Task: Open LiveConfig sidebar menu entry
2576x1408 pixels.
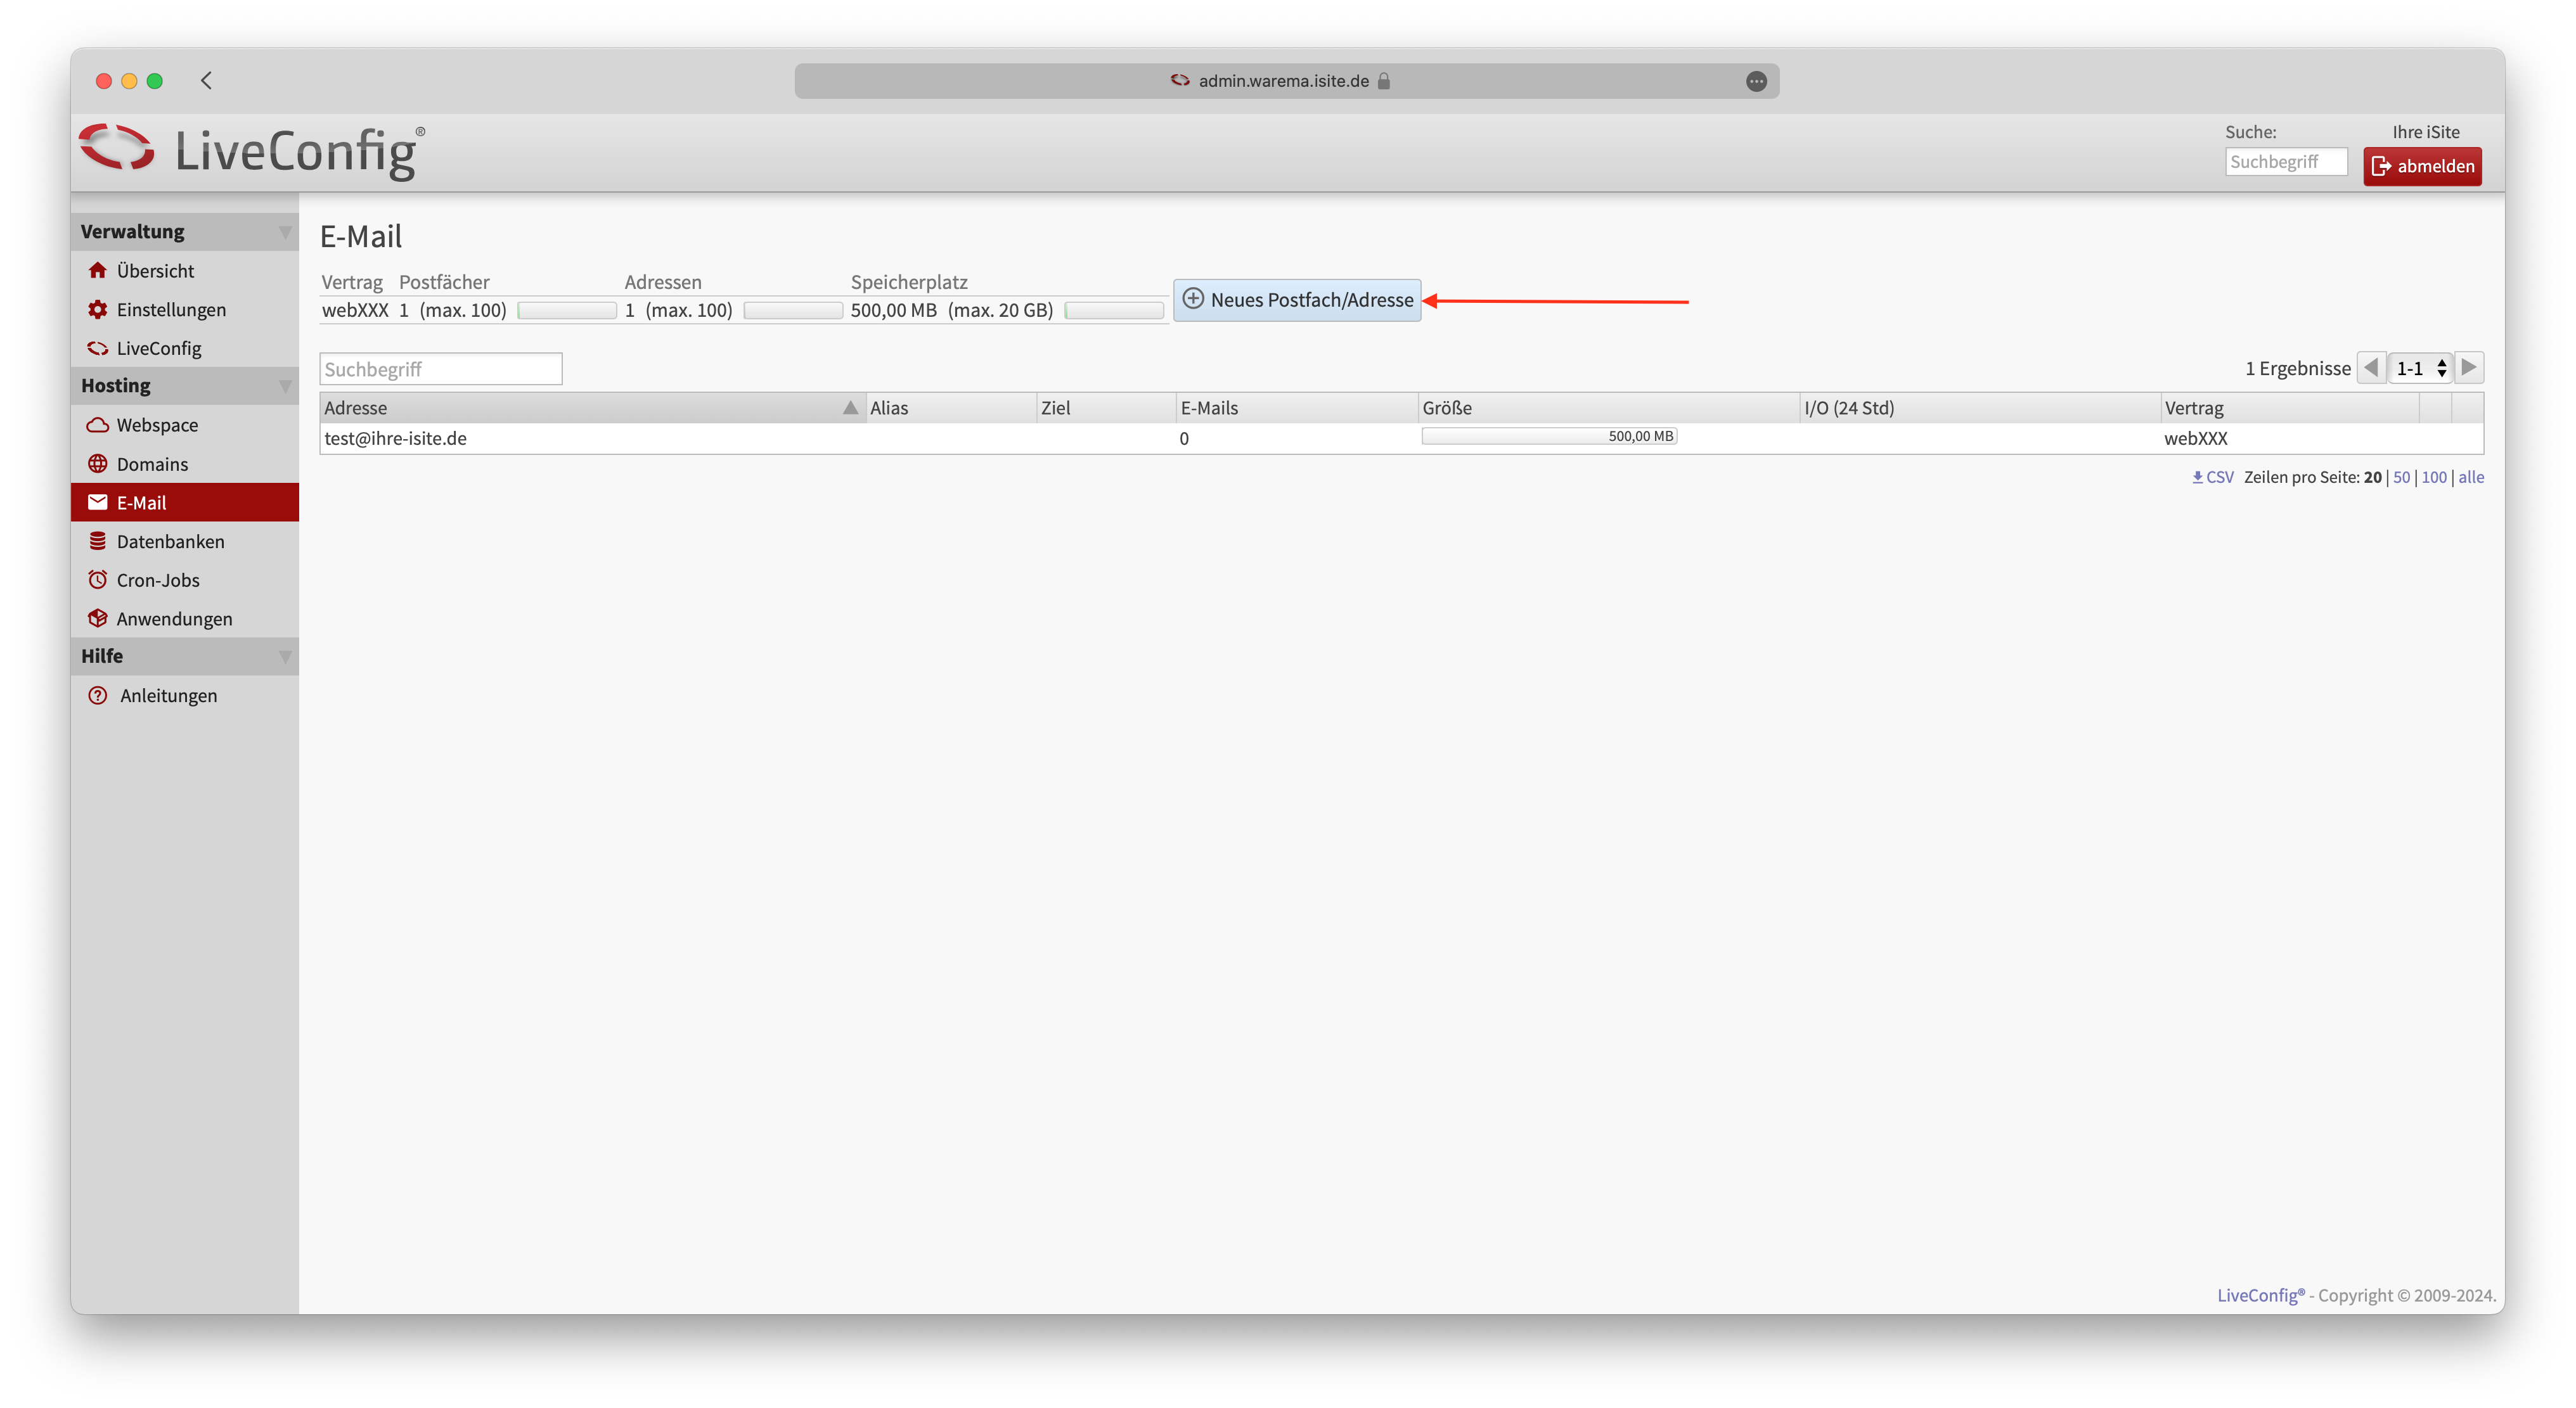Action: pos(158,348)
